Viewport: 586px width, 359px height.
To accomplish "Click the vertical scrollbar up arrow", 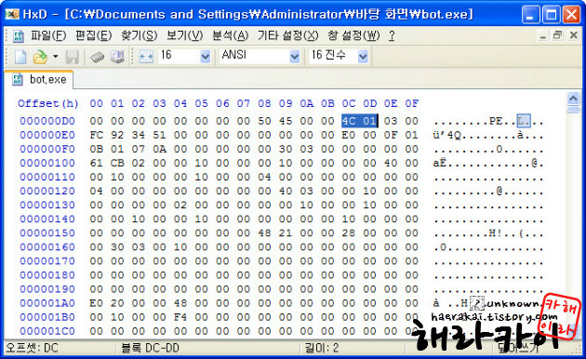I will click(x=573, y=99).
